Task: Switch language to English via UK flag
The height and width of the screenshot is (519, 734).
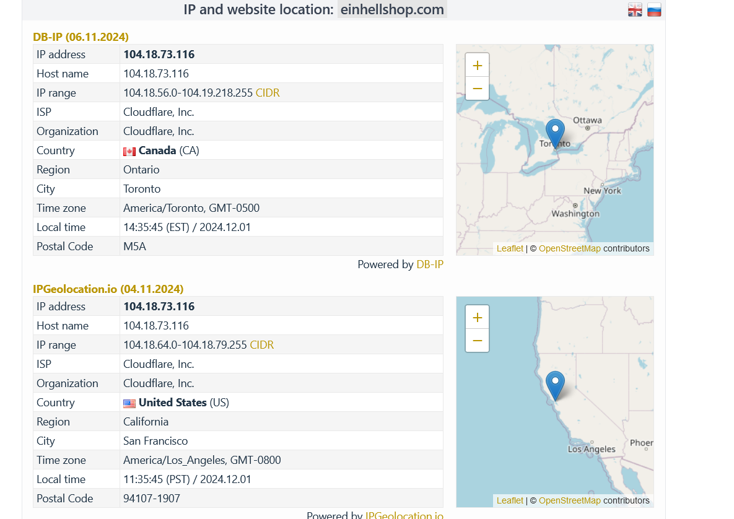Action: pyautogui.click(x=635, y=10)
